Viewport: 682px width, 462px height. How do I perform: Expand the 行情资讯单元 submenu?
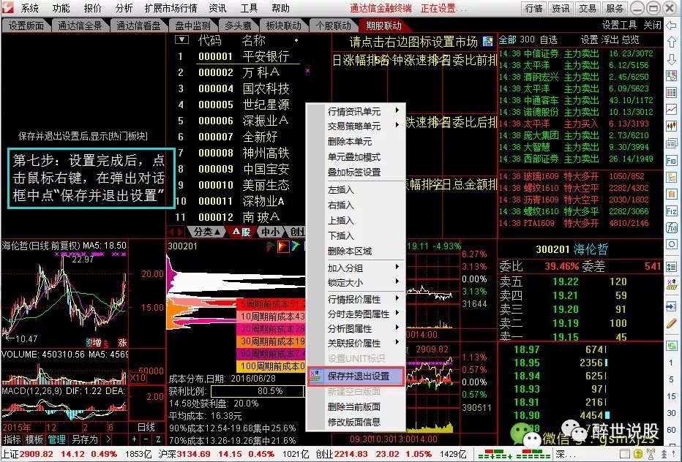click(x=356, y=111)
